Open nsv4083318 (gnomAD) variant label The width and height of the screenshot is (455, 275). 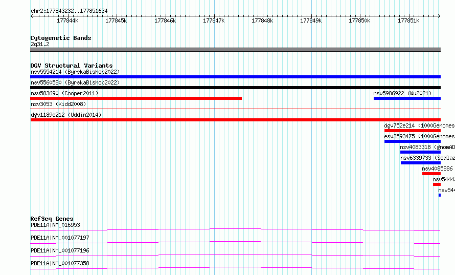(427, 147)
